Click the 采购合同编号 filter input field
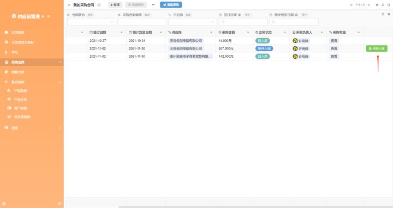The width and height of the screenshot is (393, 208). click(142, 22)
